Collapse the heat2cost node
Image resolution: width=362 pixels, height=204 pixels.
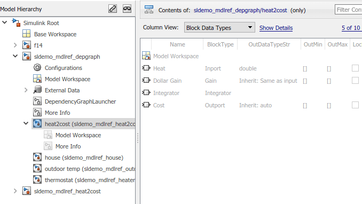26,123
